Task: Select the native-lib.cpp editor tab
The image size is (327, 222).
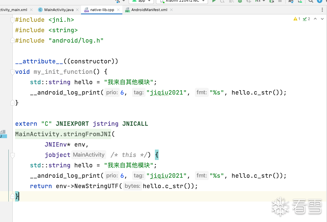Action: pyautogui.click(x=102, y=10)
